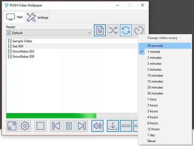Screen dimensions: 194x147
Task: Choose 6 hours interval
Action: coord(165,123)
